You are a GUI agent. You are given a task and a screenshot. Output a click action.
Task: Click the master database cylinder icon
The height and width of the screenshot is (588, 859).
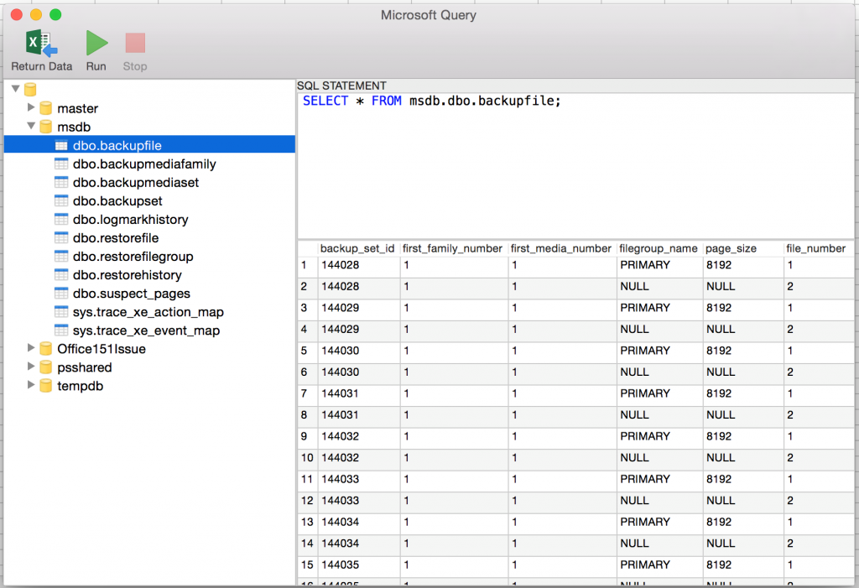[x=44, y=108]
